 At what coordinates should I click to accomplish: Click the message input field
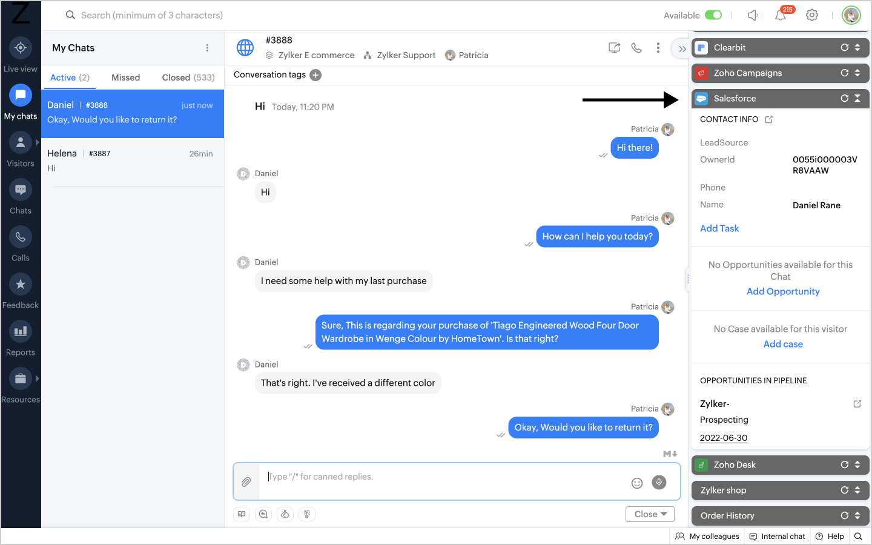pyautogui.click(x=445, y=482)
